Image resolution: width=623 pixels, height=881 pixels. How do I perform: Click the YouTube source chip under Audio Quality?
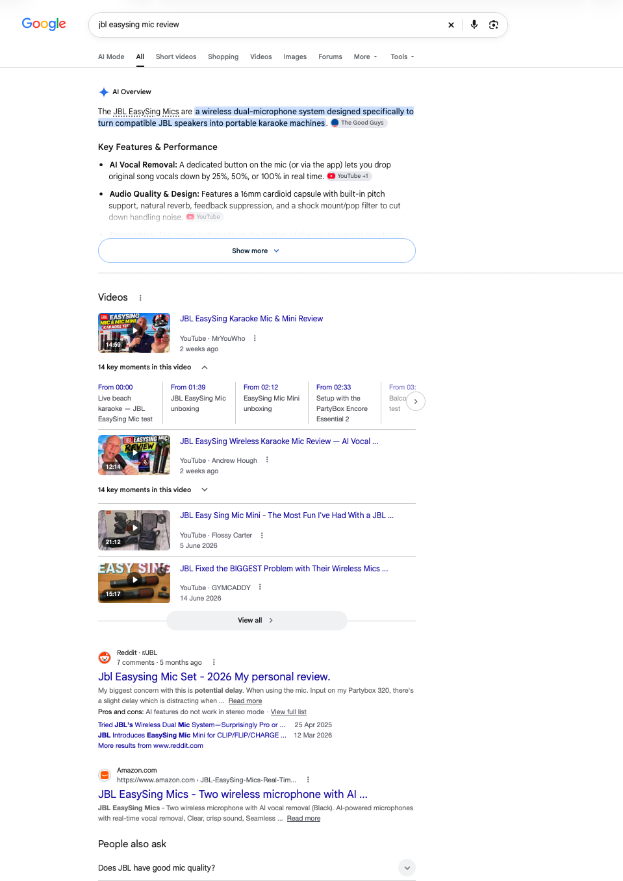click(x=205, y=217)
